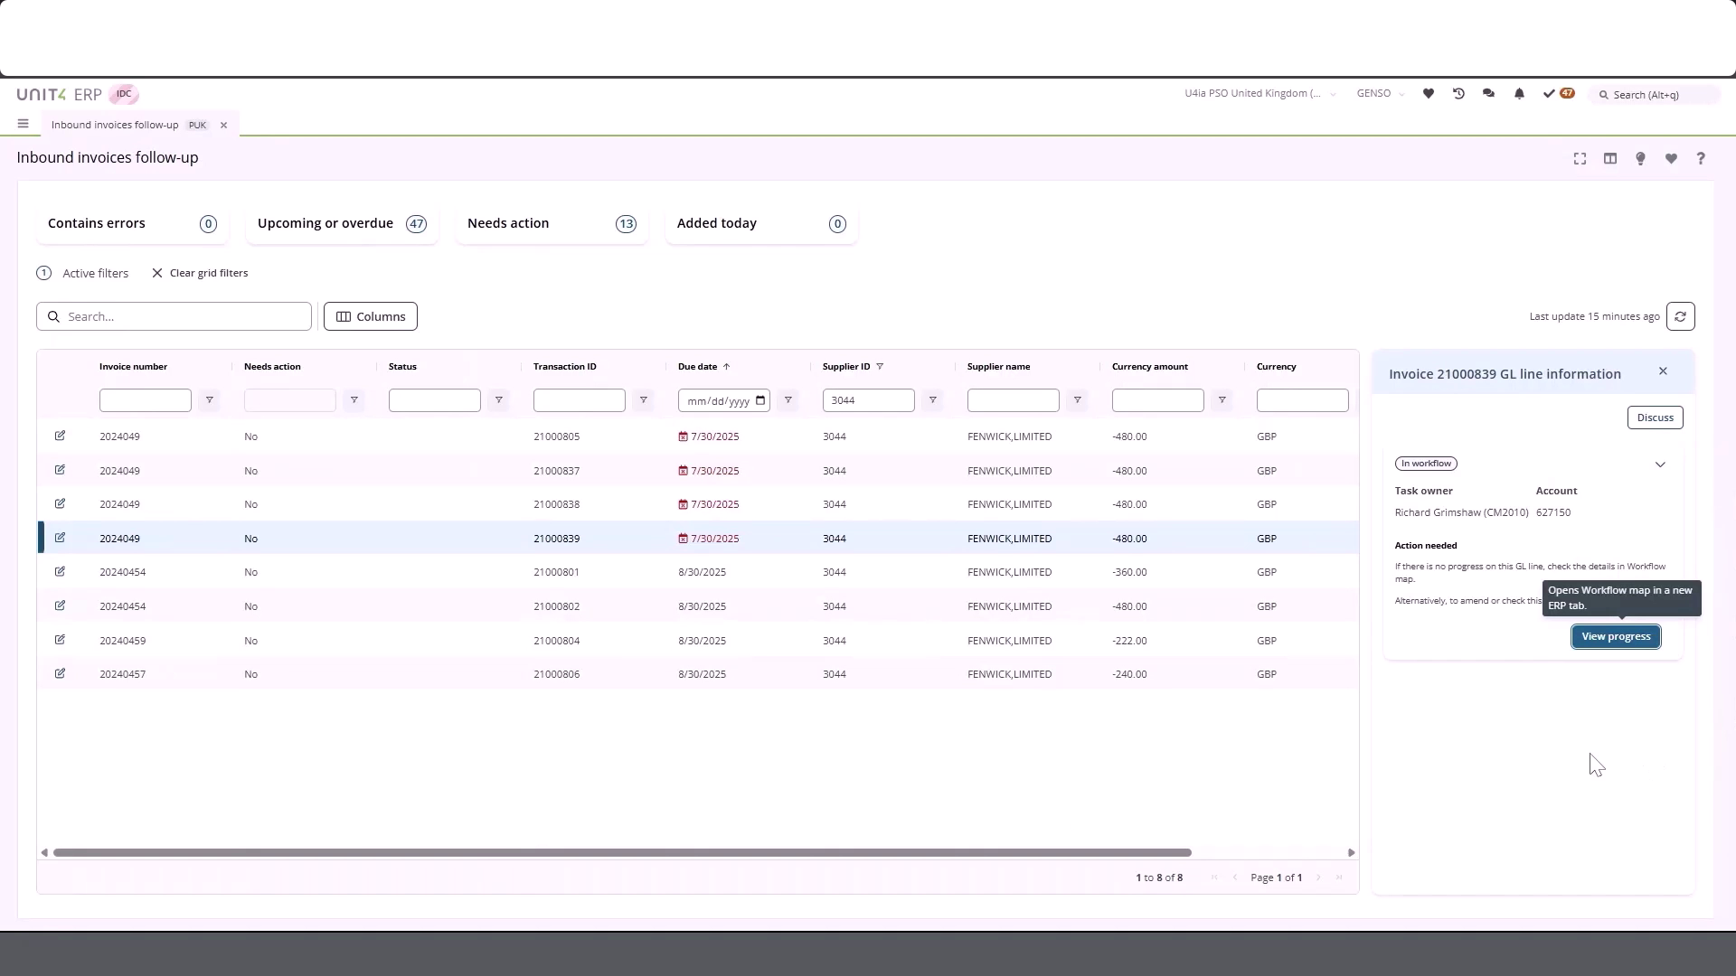This screenshot has height=976, width=1736.
Task: Open the notifications bell icon
Action: (1519, 93)
